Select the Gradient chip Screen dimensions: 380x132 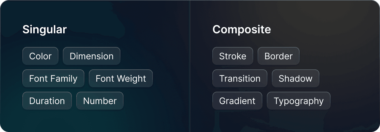(237, 101)
